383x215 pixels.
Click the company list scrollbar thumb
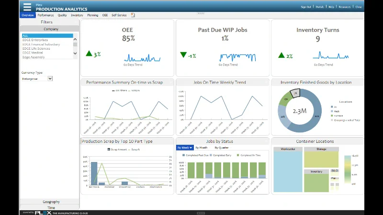pyautogui.click(x=75, y=44)
